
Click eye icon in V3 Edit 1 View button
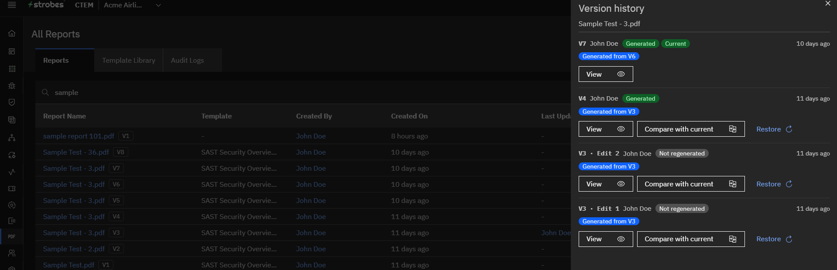621,239
